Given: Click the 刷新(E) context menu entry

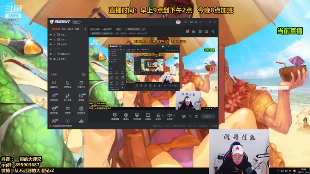Looking at the screenshot, I should [x=272, y=88].
